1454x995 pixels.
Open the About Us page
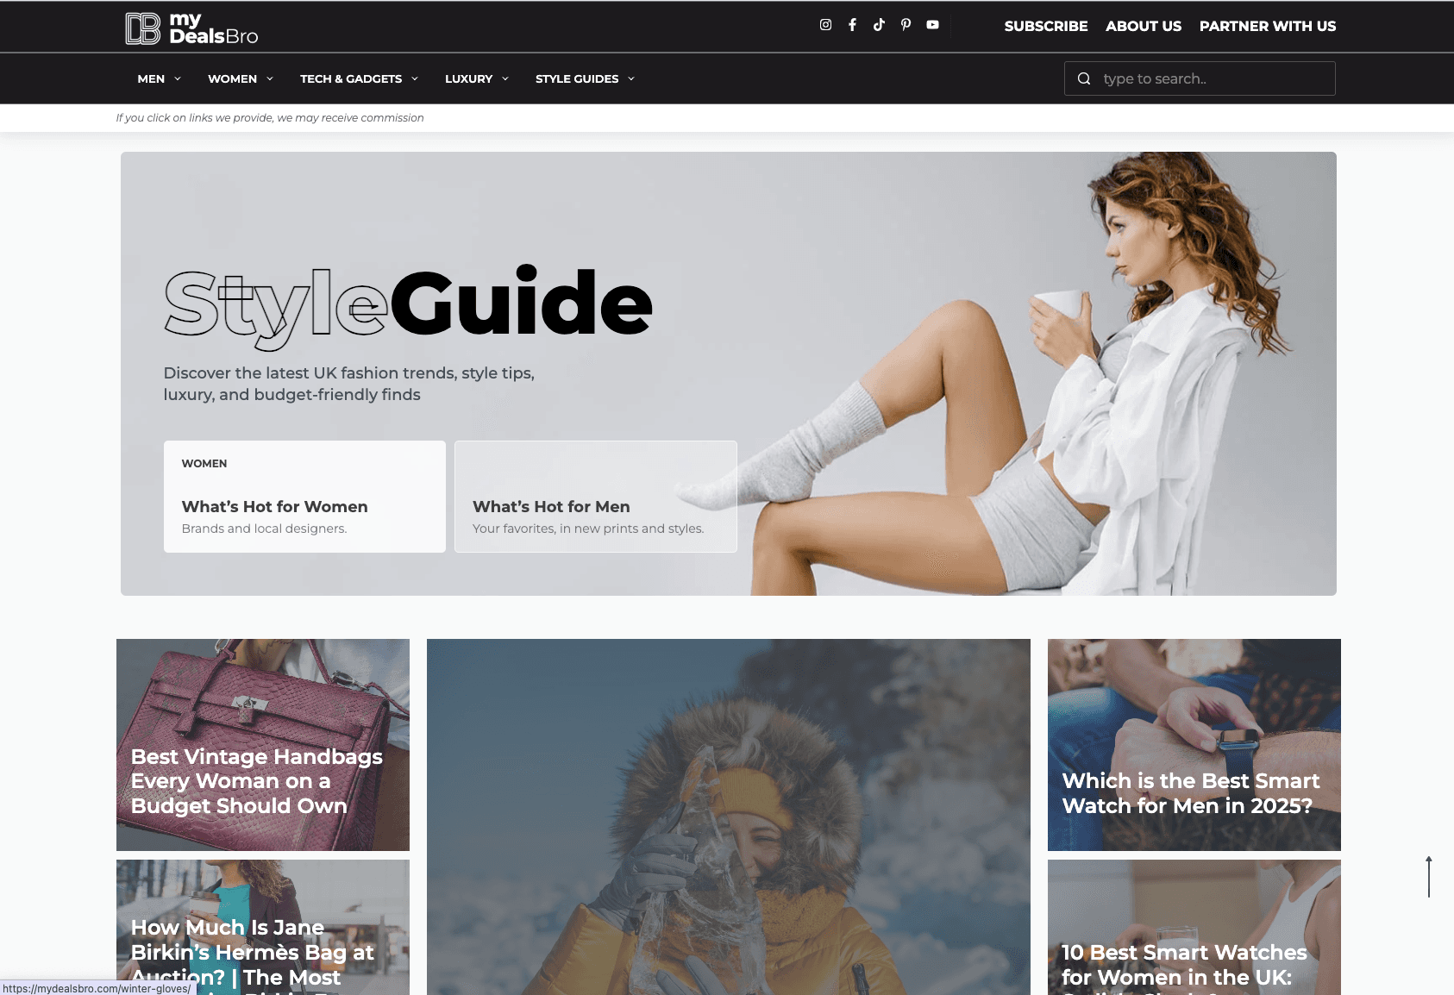(1143, 26)
